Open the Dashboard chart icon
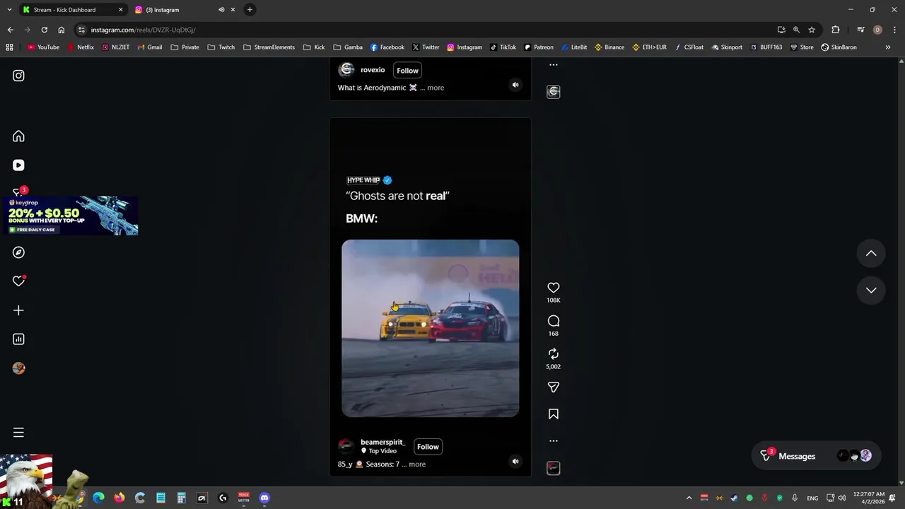Screen dimensions: 905x509 click(x=18, y=339)
